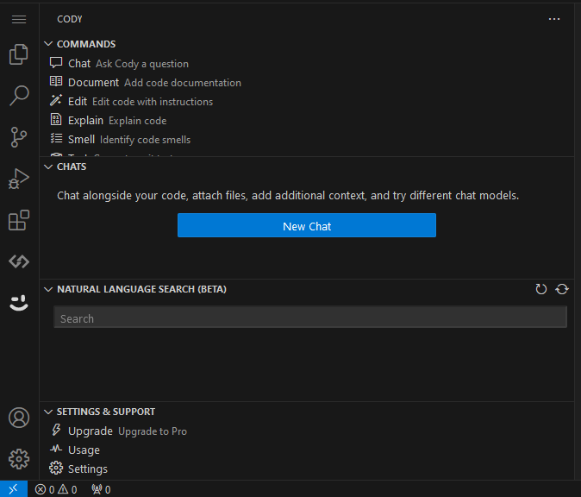This screenshot has width=581, height=497.
Task: Click the 'Chat alongside your code' description text
Action: click(x=288, y=196)
